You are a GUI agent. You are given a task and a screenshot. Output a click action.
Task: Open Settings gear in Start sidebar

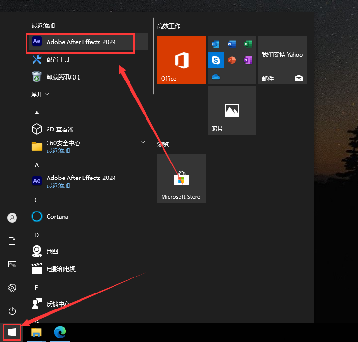12,288
